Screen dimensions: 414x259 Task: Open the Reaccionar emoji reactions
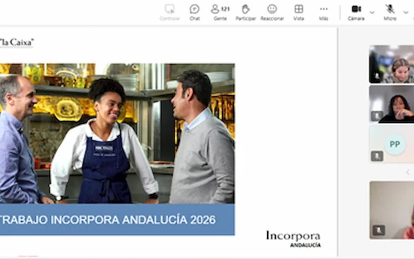pyautogui.click(x=272, y=12)
